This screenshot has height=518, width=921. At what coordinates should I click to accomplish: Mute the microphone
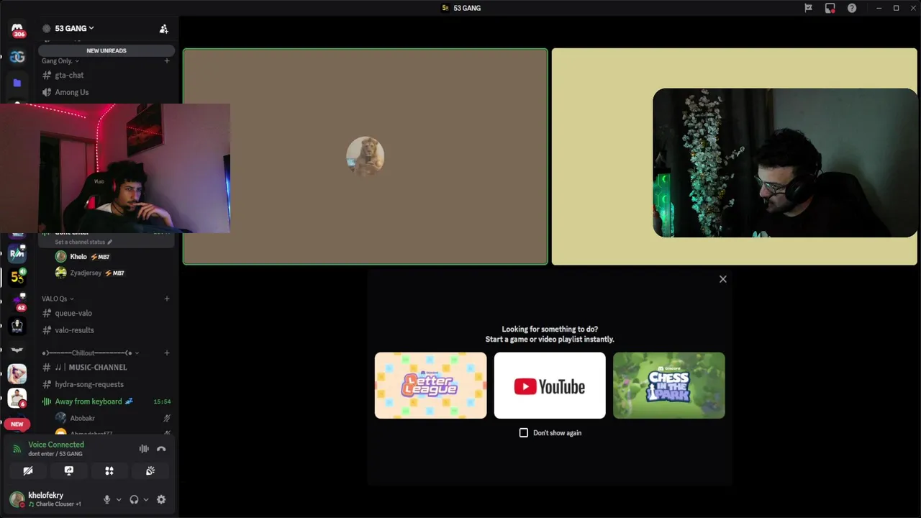(107, 499)
